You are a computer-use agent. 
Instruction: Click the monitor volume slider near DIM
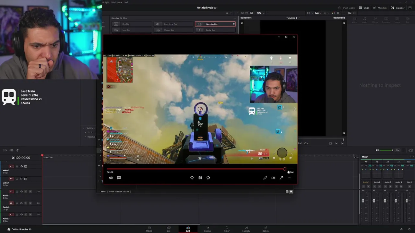(386, 150)
